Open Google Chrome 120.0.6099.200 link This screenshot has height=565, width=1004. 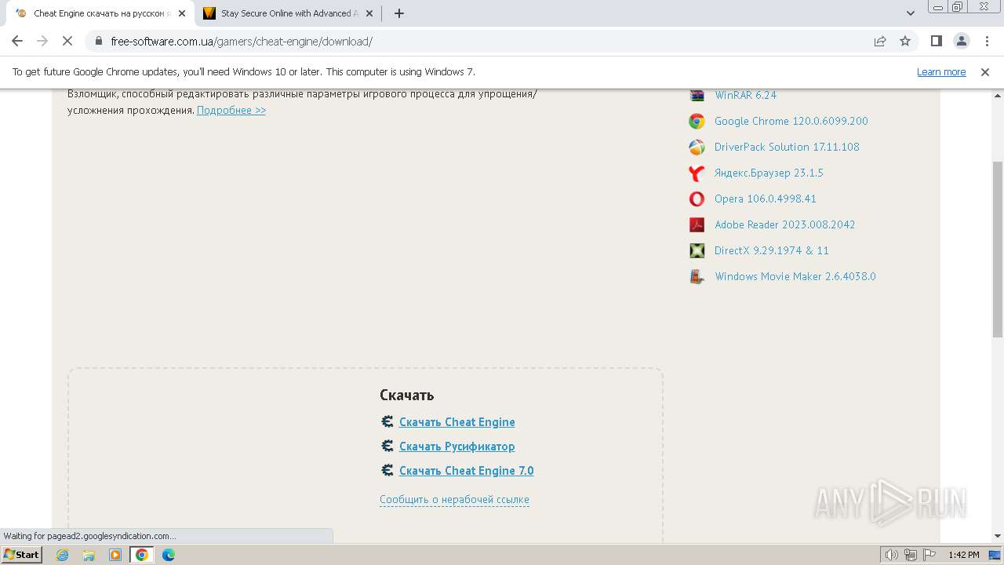click(791, 121)
